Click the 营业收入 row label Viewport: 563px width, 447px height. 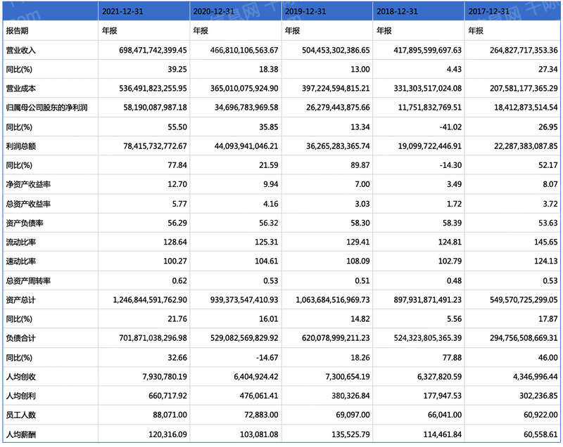(x=20, y=50)
